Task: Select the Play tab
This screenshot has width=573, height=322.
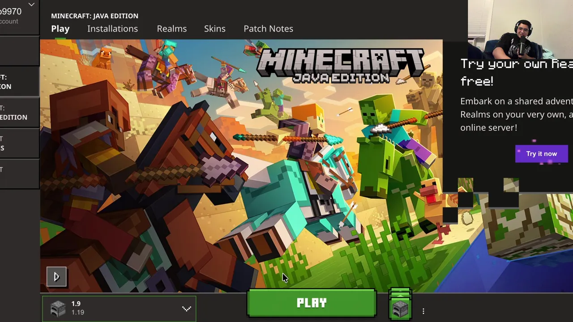Action: coord(60,29)
